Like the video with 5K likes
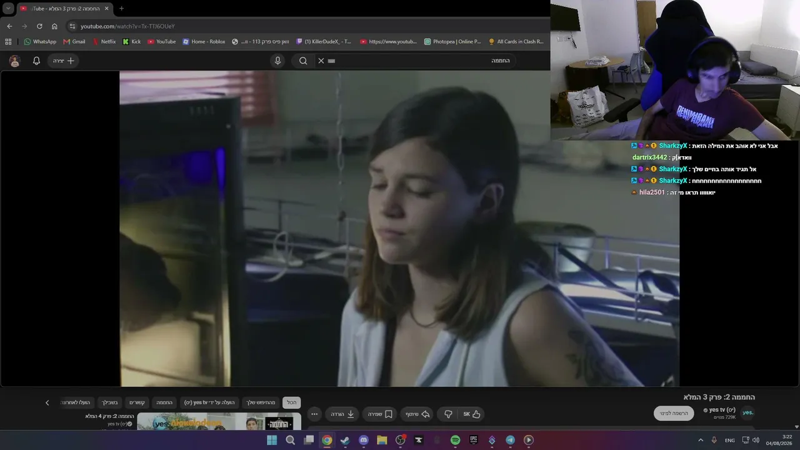Screen dimensions: 800x450 point(471,414)
